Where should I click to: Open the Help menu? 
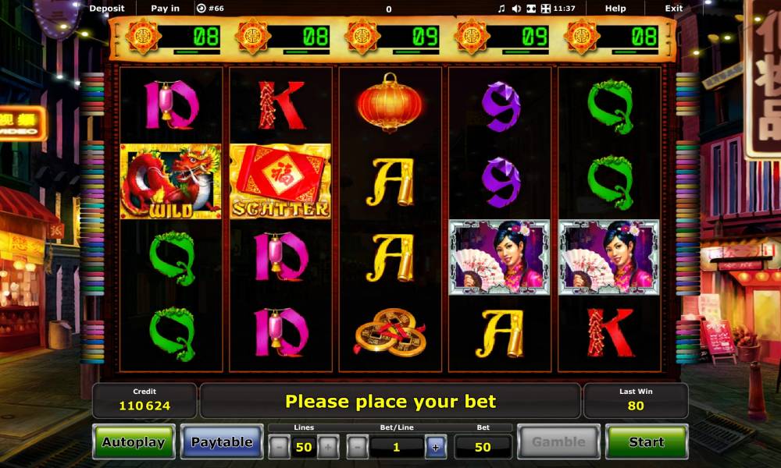click(615, 9)
